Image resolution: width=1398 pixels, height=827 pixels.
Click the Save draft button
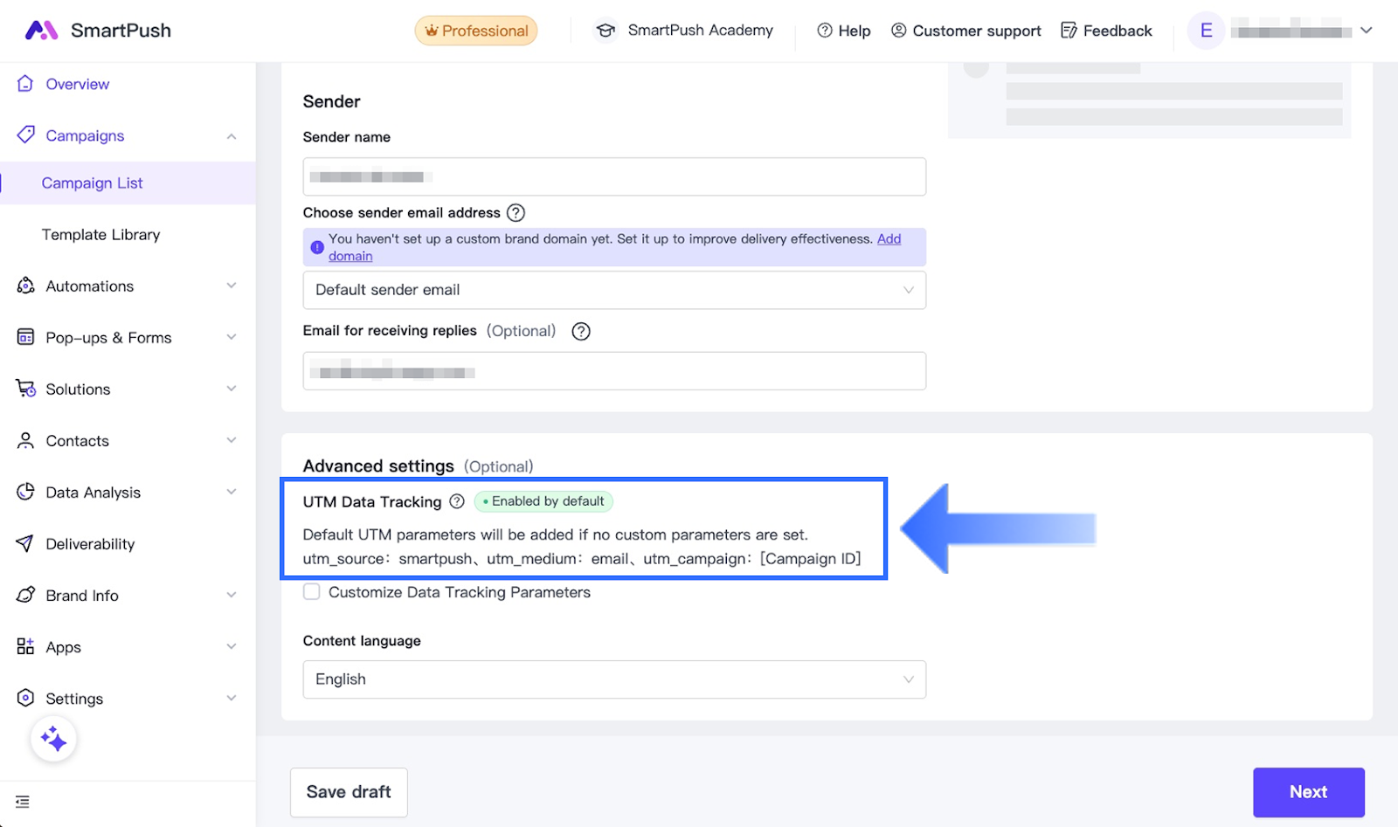(x=349, y=792)
